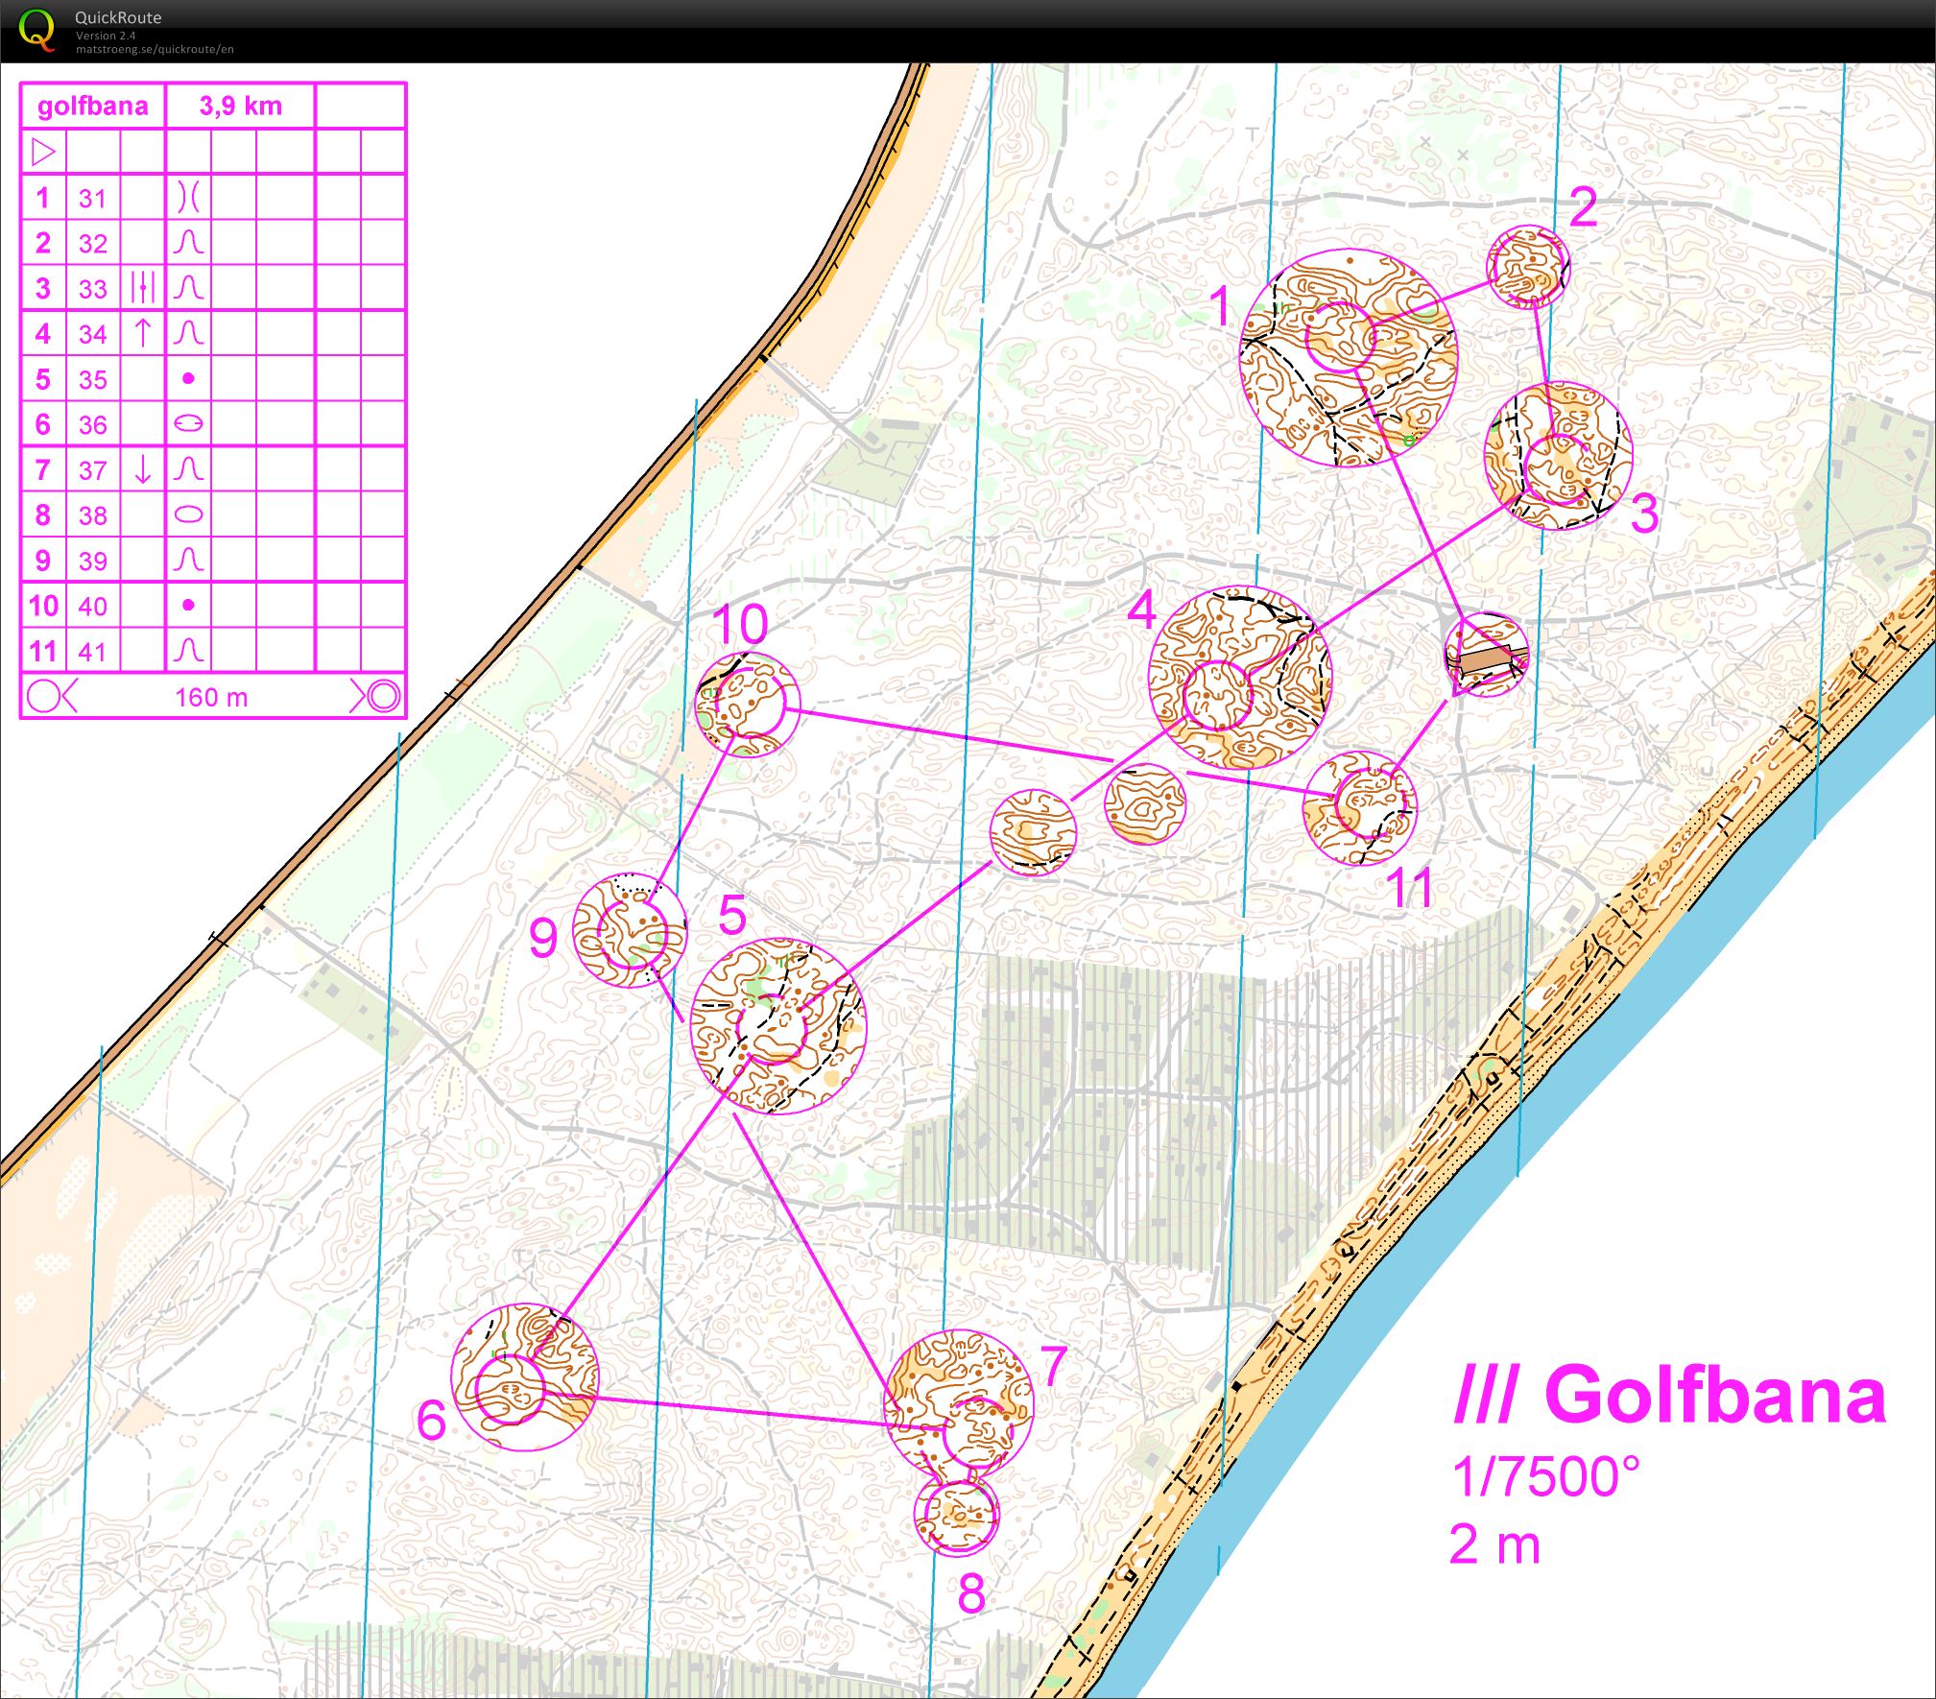Click the '3,9 km' distance cell

[x=241, y=106]
